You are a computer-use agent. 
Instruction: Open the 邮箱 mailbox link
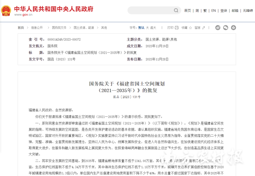[235, 11]
